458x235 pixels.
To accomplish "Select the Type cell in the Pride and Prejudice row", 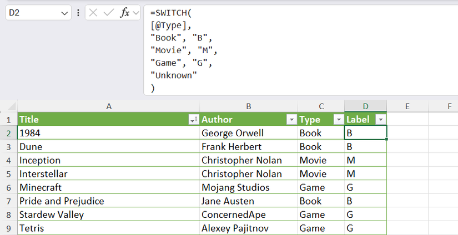I will pos(321,201).
